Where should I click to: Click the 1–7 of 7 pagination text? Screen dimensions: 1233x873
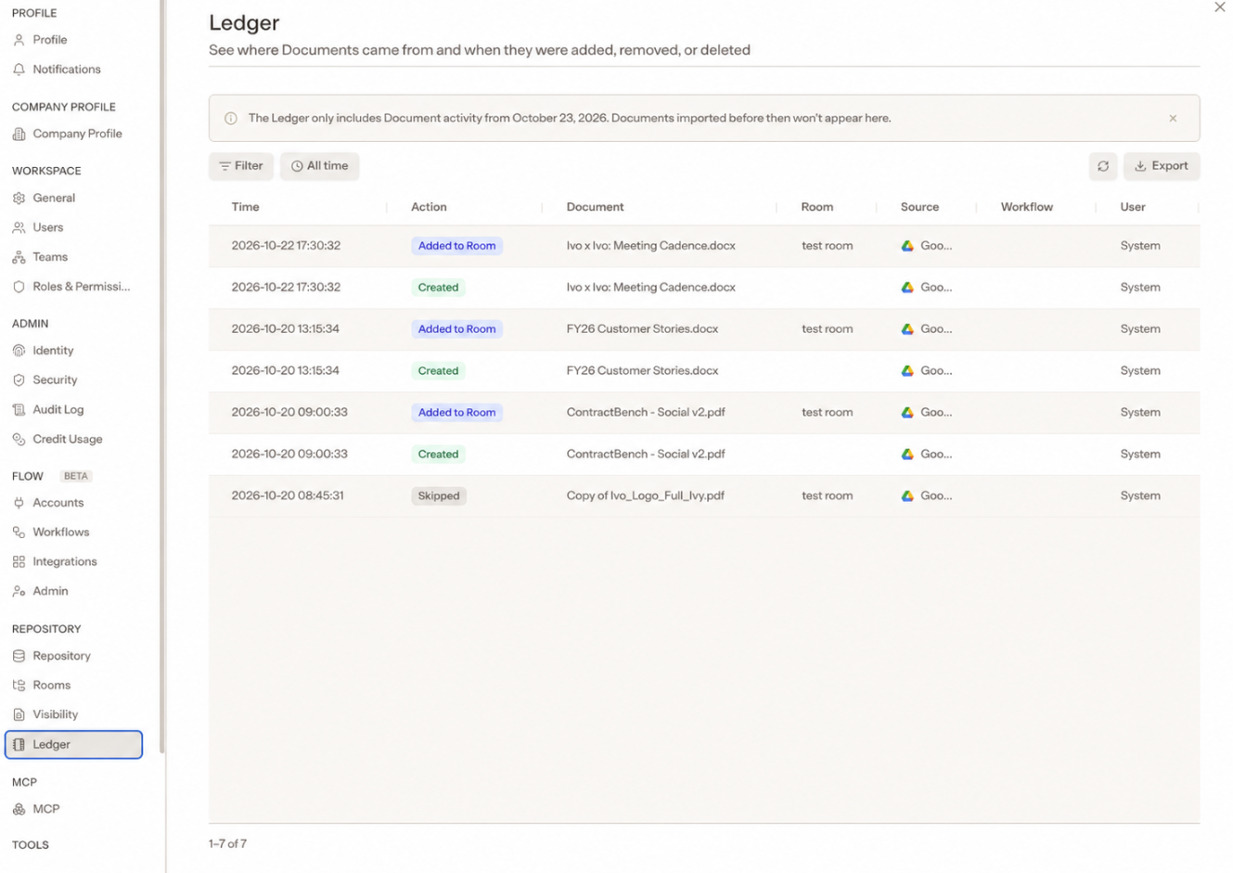[x=228, y=844]
